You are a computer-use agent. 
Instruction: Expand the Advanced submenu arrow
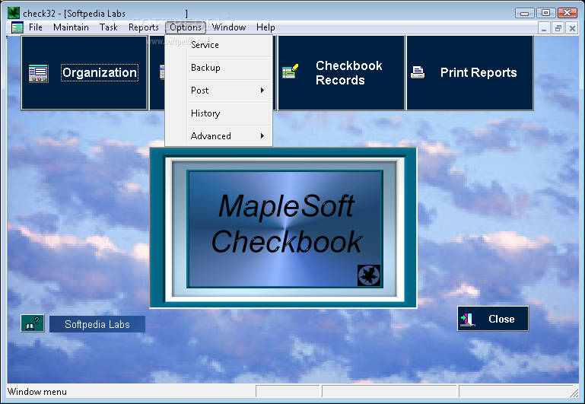[262, 135]
